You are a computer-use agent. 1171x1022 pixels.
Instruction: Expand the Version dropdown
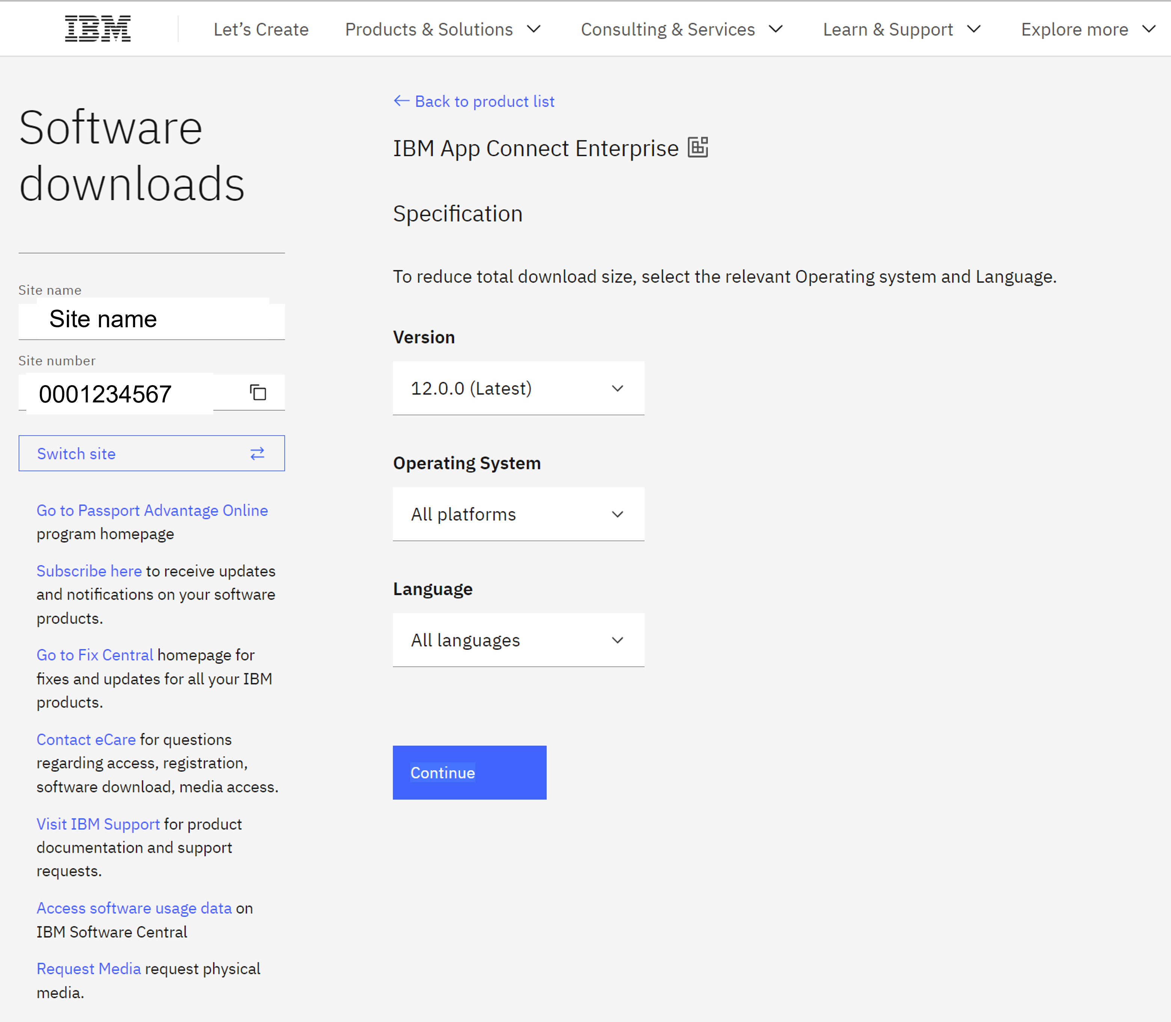click(518, 389)
